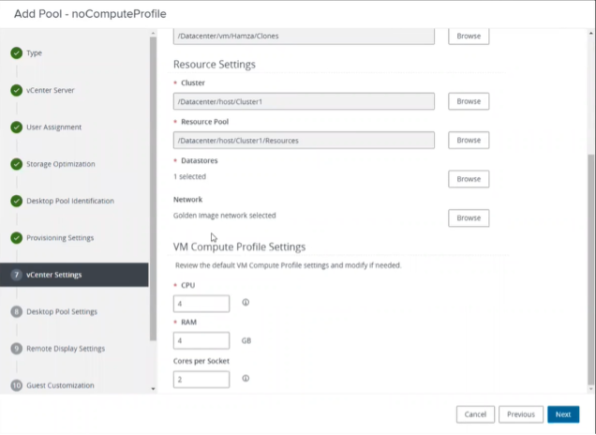Viewport: 596px width, 435px height.
Task: Click in the CPU count field
Action: click(201, 304)
